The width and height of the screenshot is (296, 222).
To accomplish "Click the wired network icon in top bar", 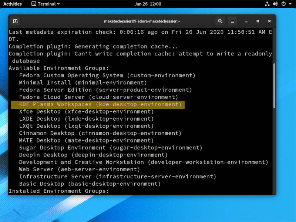I will 268,4.
